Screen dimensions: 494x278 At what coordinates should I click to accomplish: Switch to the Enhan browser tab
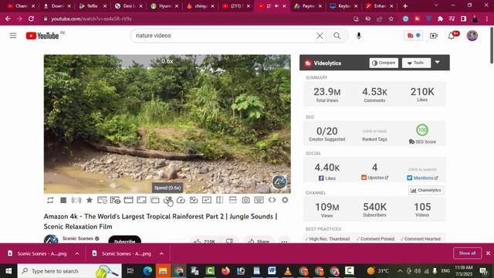379,6
